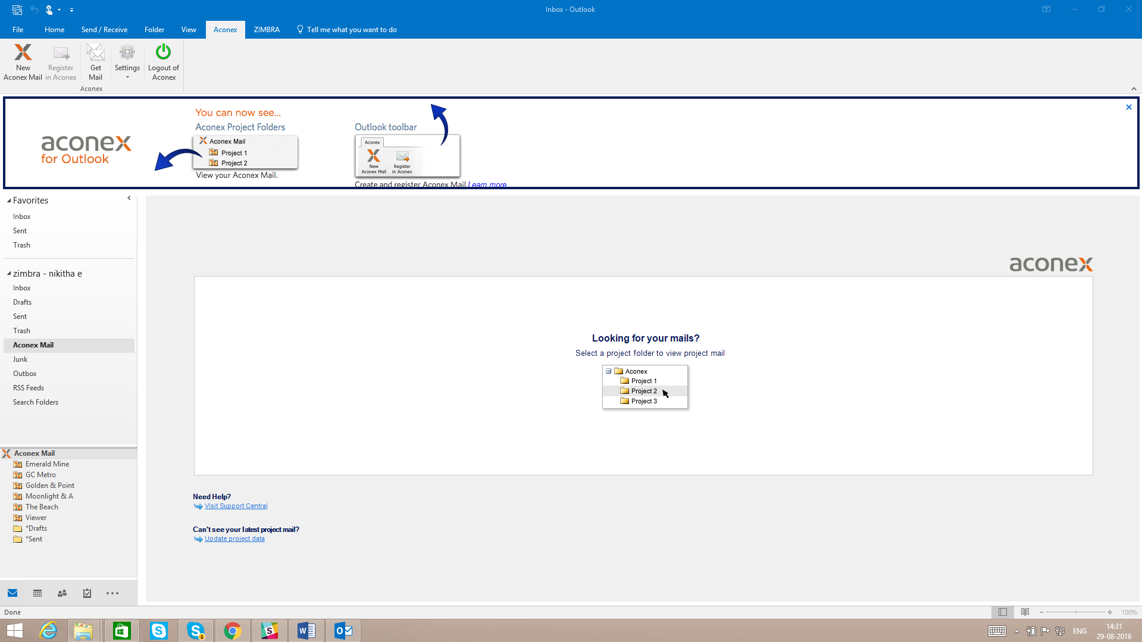Open the *Drafts Aconex folder

36,528
